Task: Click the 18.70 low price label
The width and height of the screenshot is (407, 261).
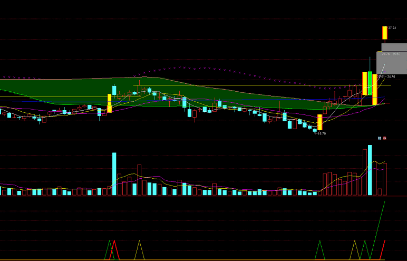Action: pyautogui.click(x=322, y=133)
